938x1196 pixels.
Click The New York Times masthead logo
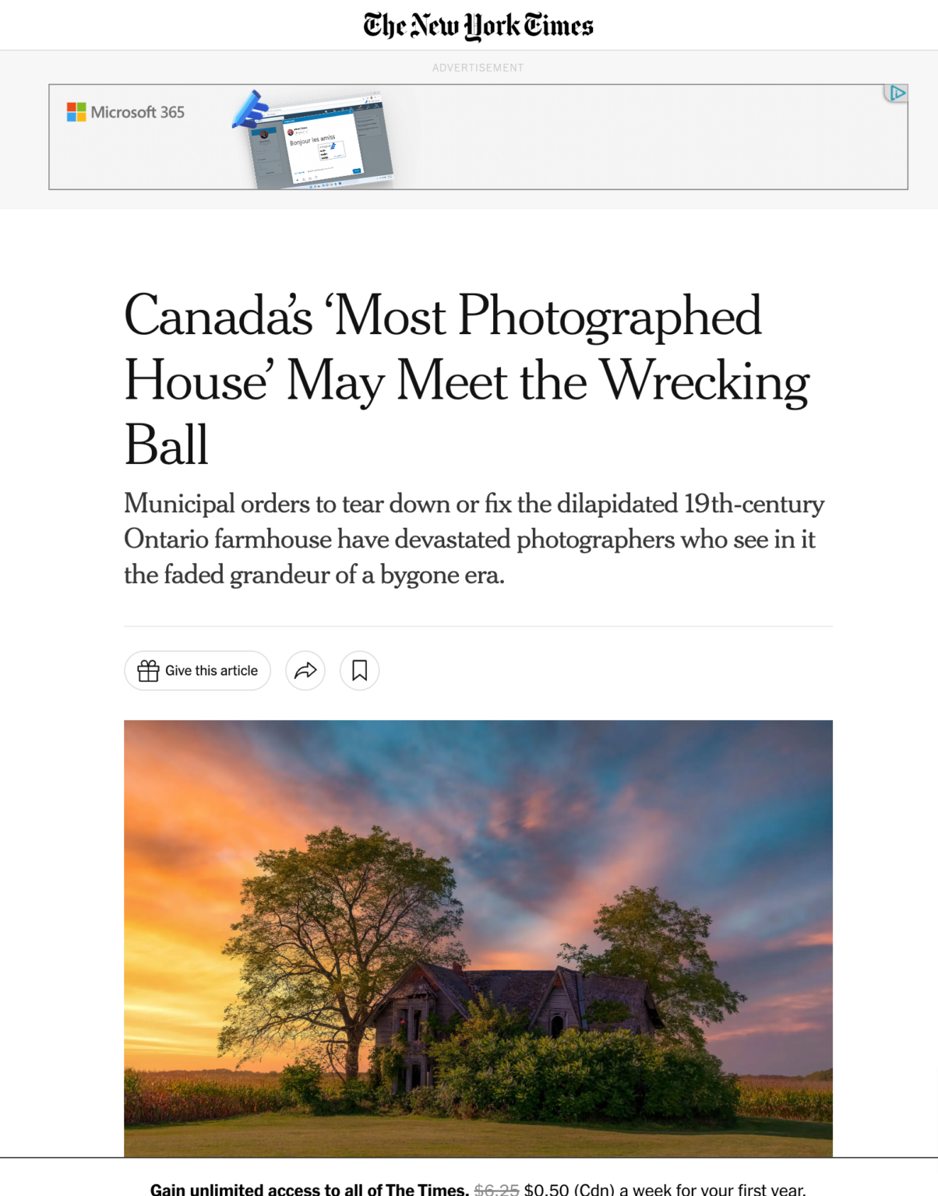tap(476, 24)
